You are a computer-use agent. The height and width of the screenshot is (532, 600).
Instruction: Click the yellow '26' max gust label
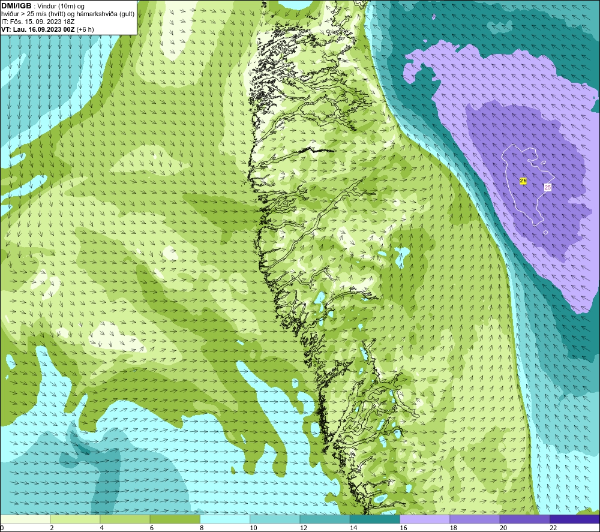523,181
